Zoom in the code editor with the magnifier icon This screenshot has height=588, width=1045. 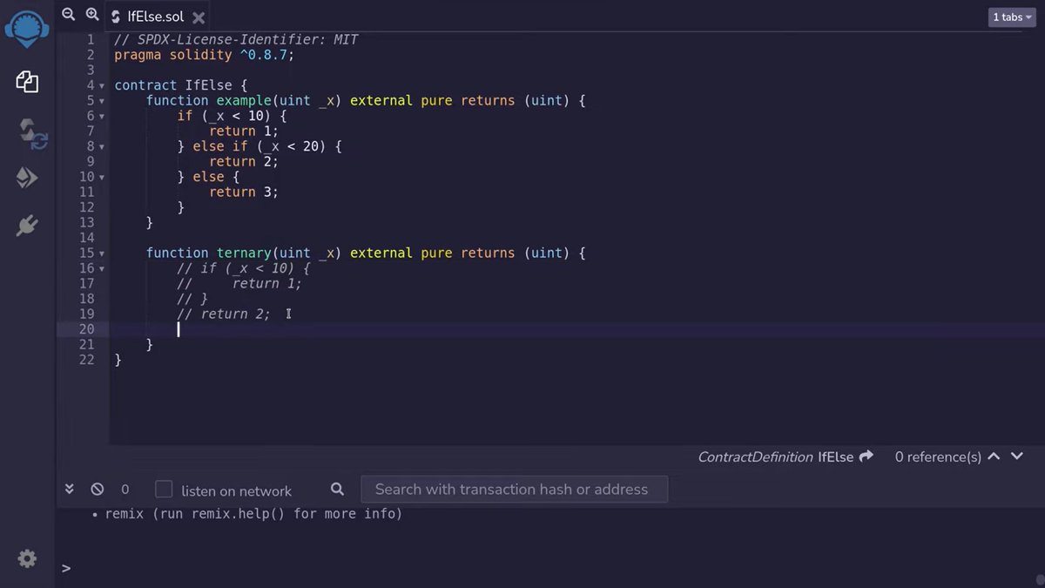pyautogui.click(x=91, y=14)
